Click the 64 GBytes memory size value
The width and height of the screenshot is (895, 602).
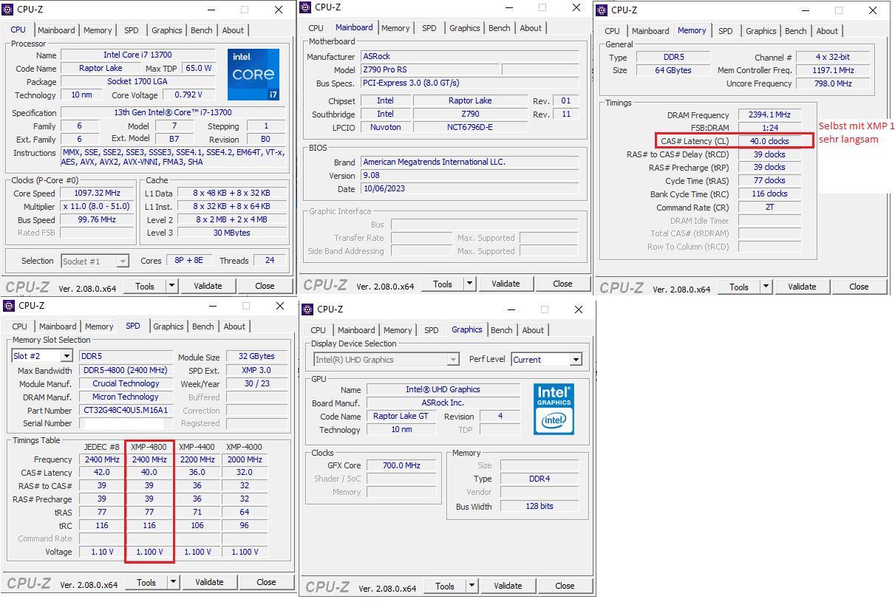pos(673,71)
